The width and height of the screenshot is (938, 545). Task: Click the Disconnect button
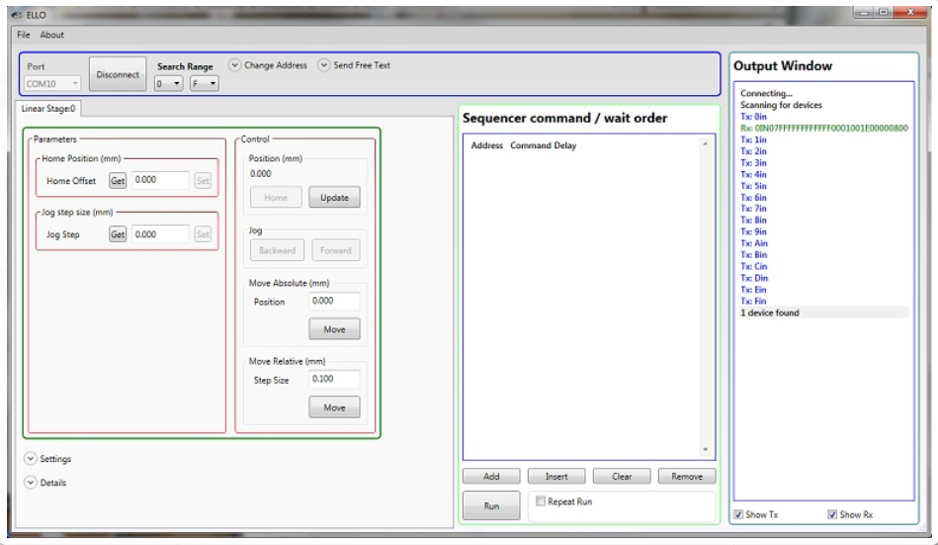pos(118,74)
